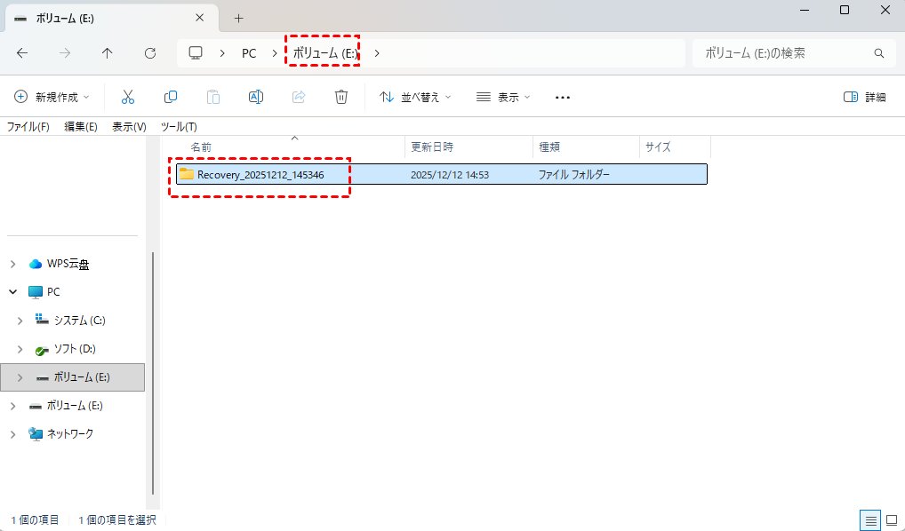
Task: Go up one folder level with Up arrow
Action: [x=108, y=53]
